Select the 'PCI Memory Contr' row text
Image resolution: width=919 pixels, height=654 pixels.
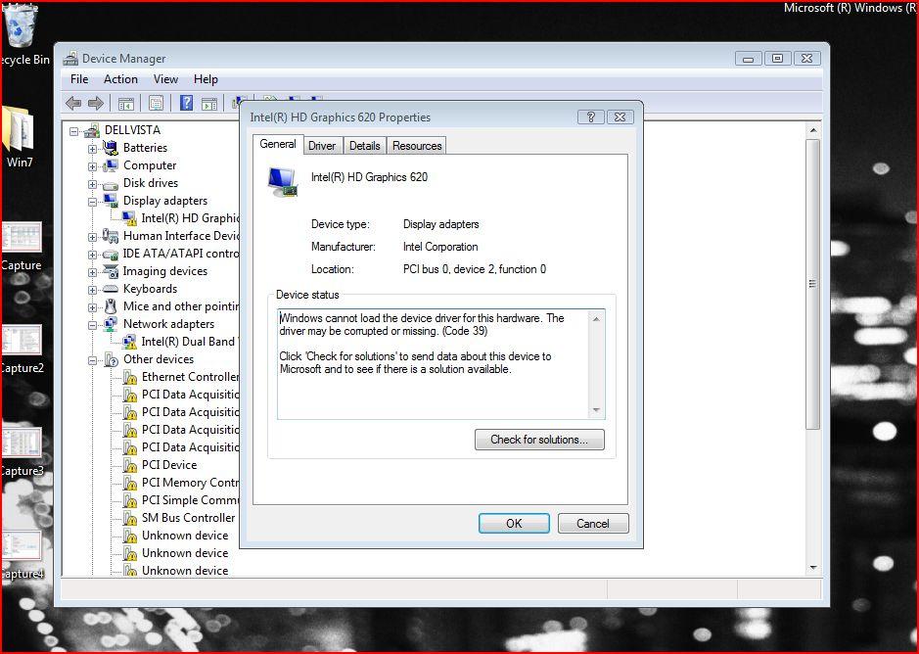(x=191, y=483)
